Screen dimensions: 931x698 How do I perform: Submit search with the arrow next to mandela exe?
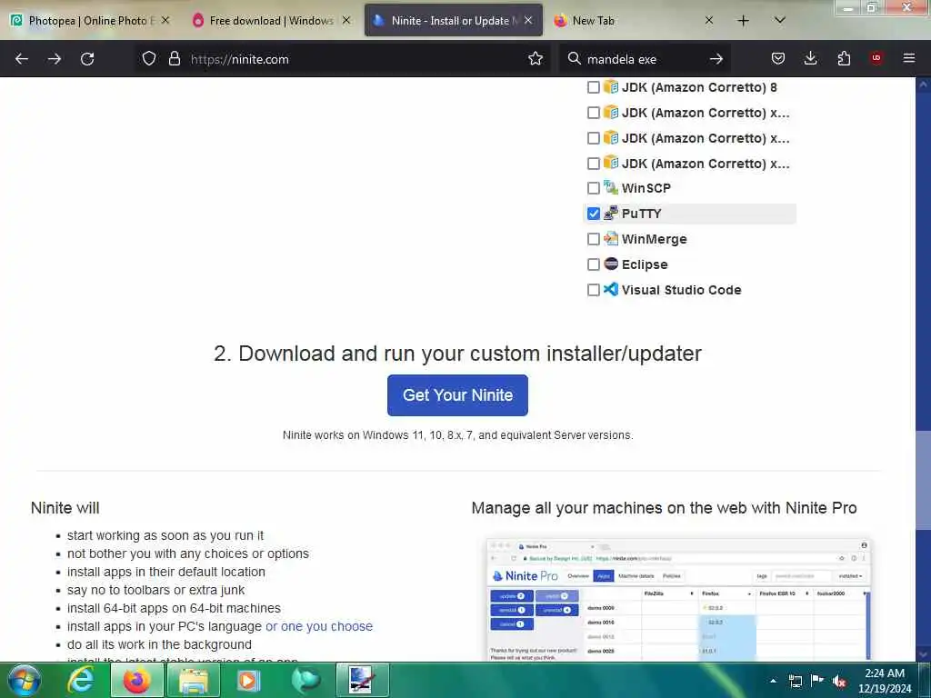coord(716,59)
